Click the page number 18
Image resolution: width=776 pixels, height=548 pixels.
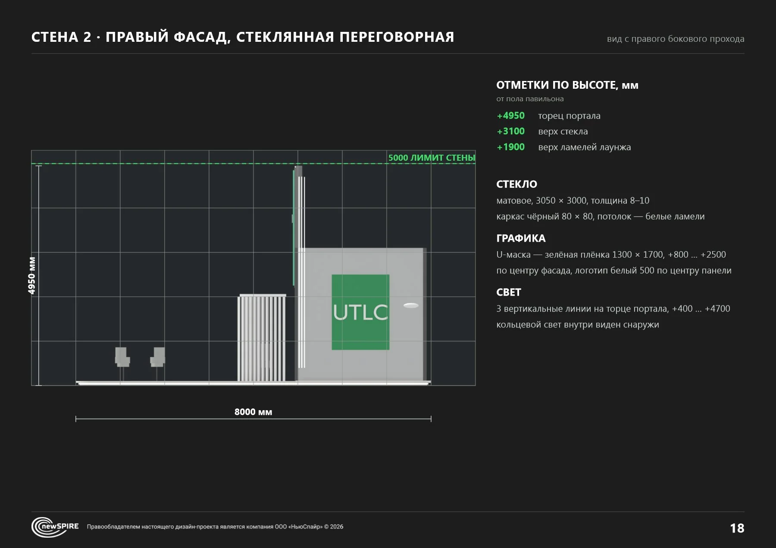click(x=737, y=528)
